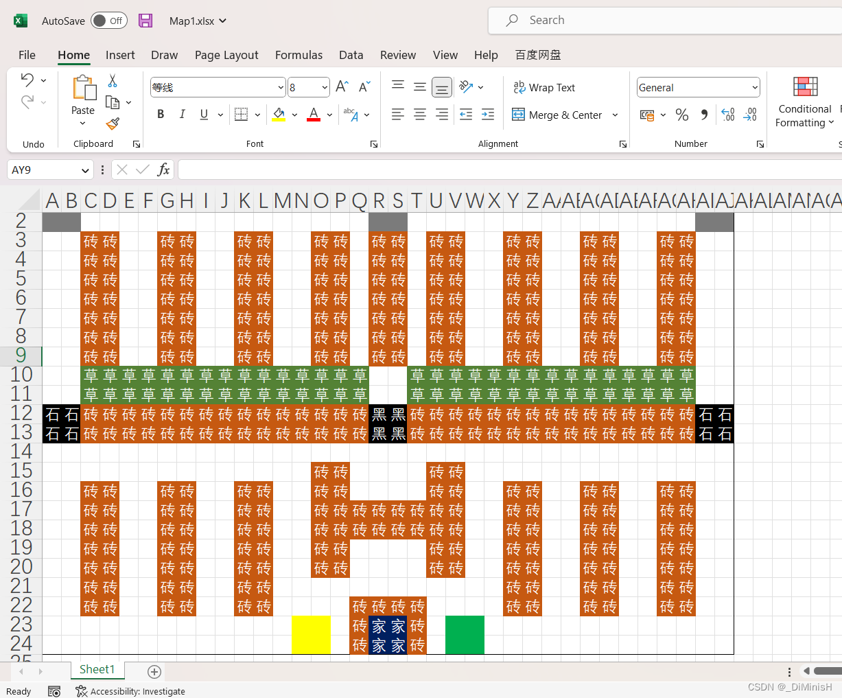This screenshot has height=698, width=842.
Task: Toggle Bold formatting
Action: click(161, 115)
